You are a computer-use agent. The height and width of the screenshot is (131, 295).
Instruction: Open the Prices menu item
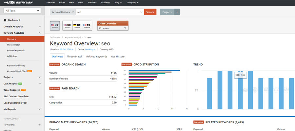click(x=62, y=3)
